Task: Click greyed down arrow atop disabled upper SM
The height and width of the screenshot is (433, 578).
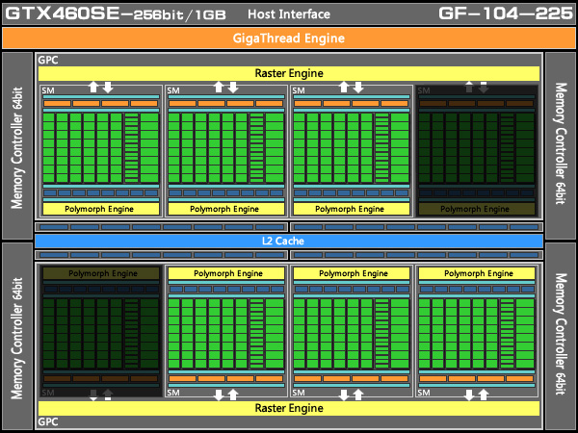Action: point(484,88)
